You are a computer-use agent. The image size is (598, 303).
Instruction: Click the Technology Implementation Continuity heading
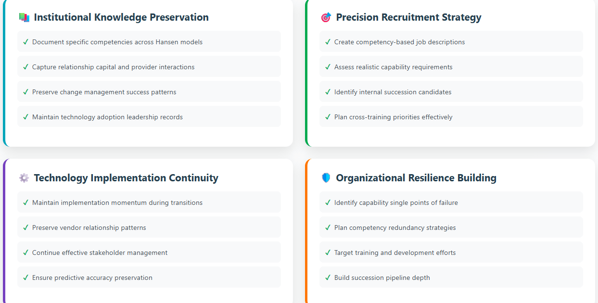[x=126, y=178]
